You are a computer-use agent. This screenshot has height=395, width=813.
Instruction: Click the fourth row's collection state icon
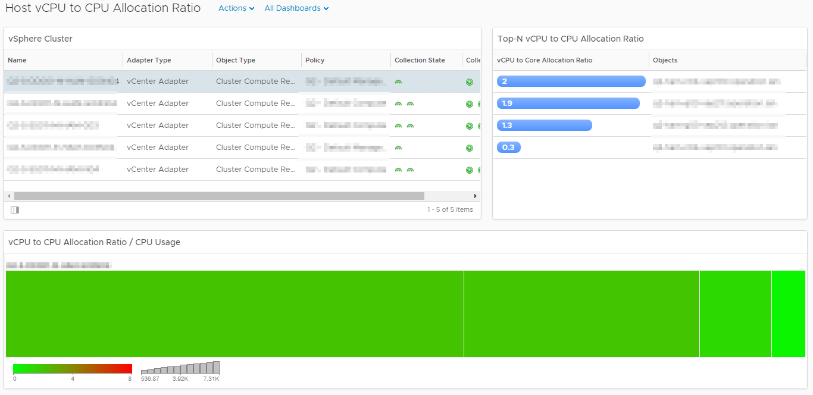[398, 148]
